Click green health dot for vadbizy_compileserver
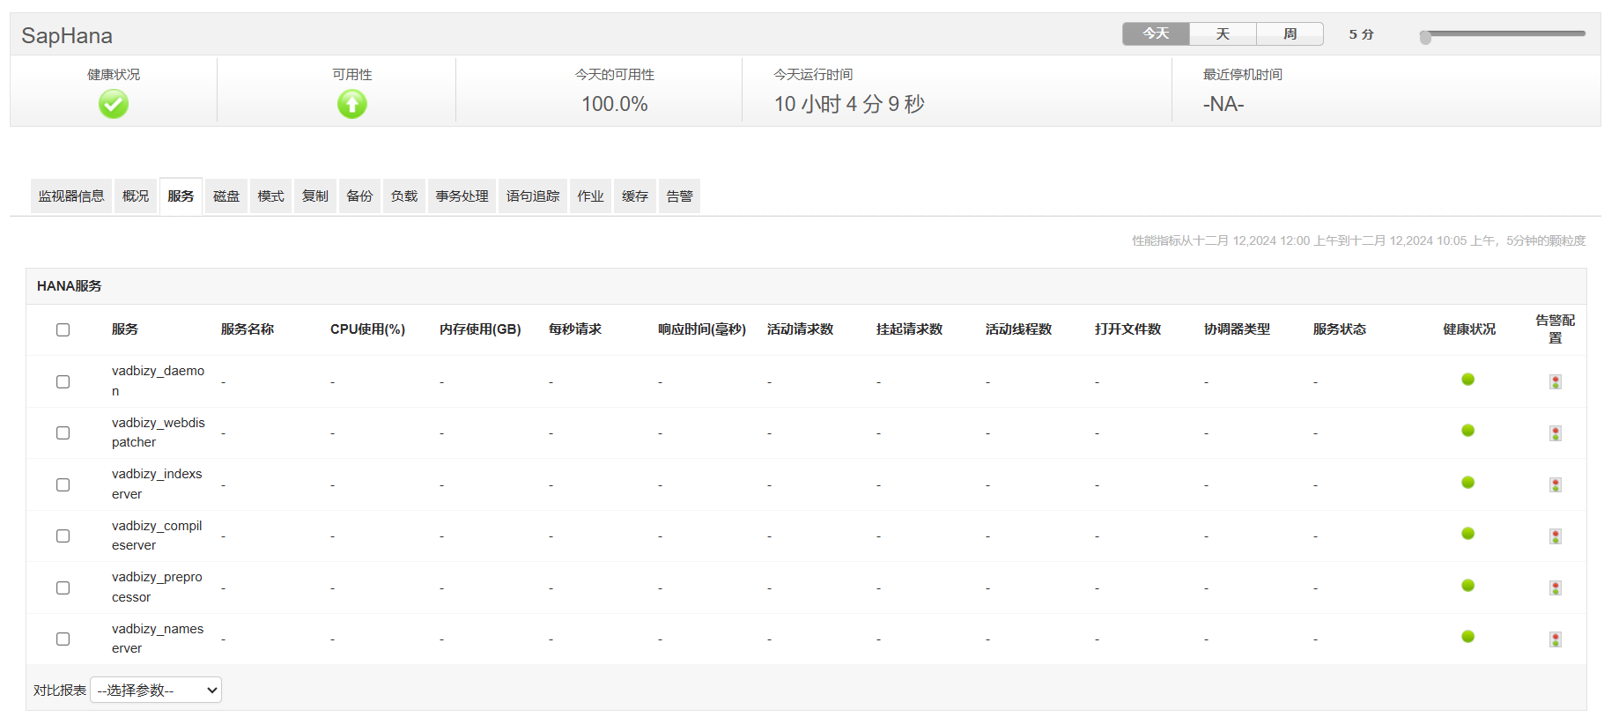The width and height of the screenshot is (1604, 724). [1467, 534]
